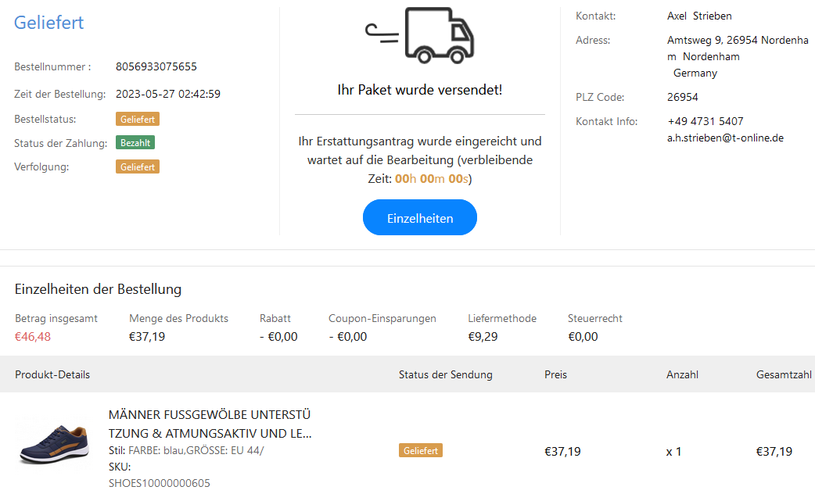Click the SKU code SHOES10000000605

(x=160, y=483)
